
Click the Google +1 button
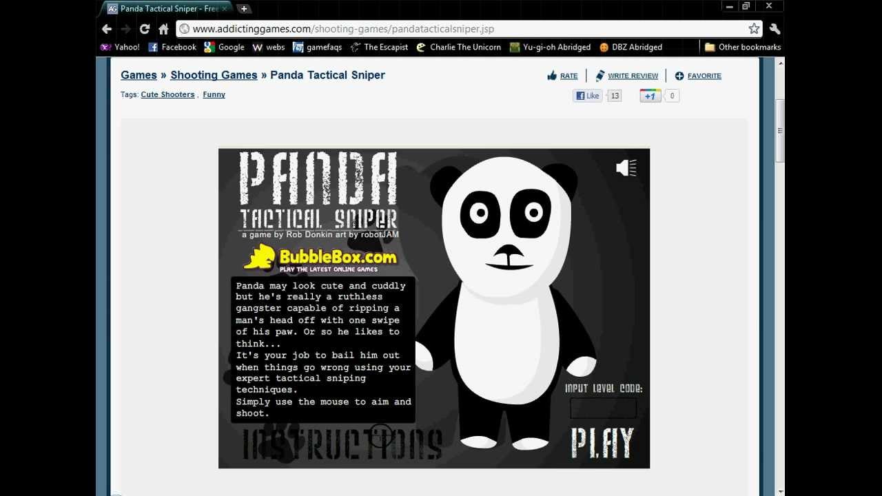tap(650, 96)
